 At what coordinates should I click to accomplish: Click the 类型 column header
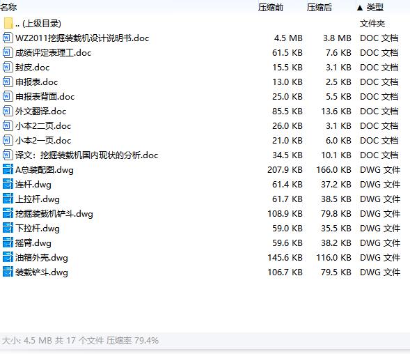coord(374,8)
